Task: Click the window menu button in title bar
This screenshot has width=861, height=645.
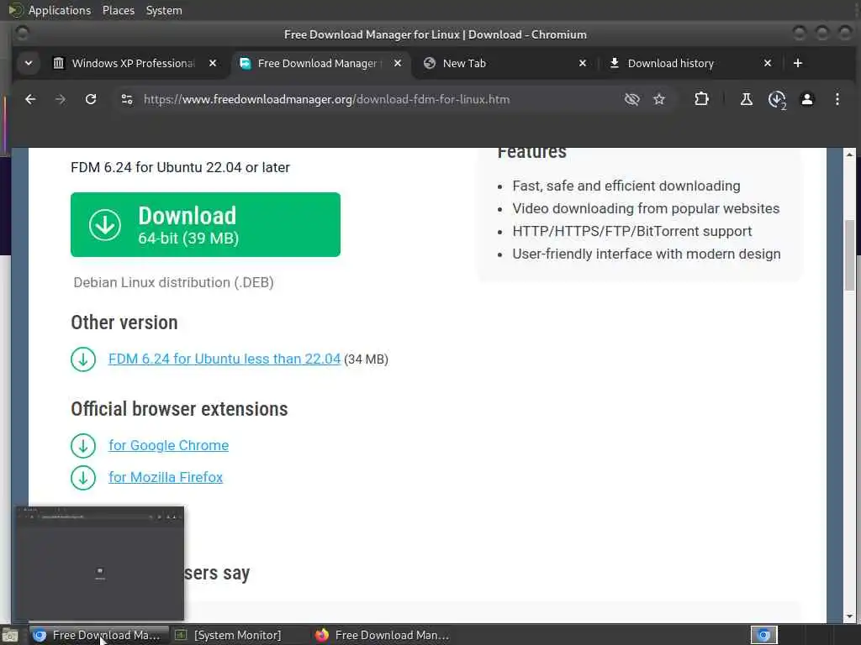Action: tap(22, 34)
